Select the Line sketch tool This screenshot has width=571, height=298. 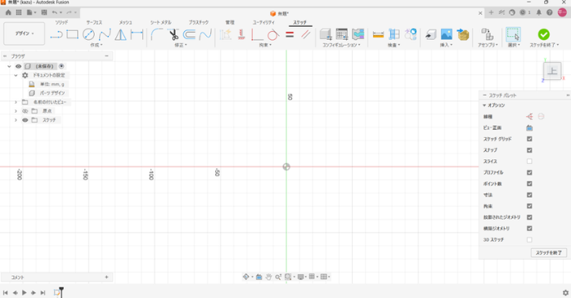click(x=56, y=35)
